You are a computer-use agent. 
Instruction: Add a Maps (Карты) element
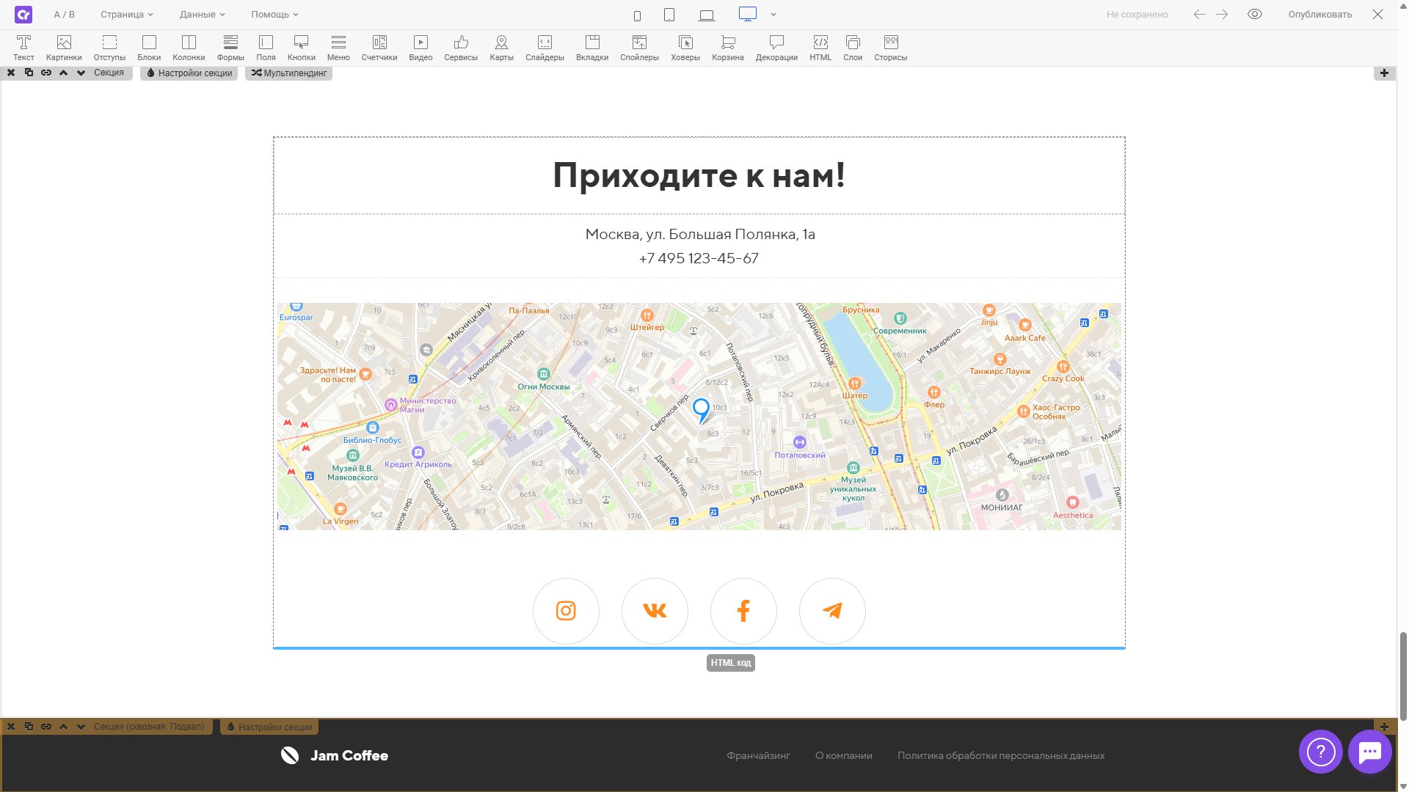pos(501,48)
